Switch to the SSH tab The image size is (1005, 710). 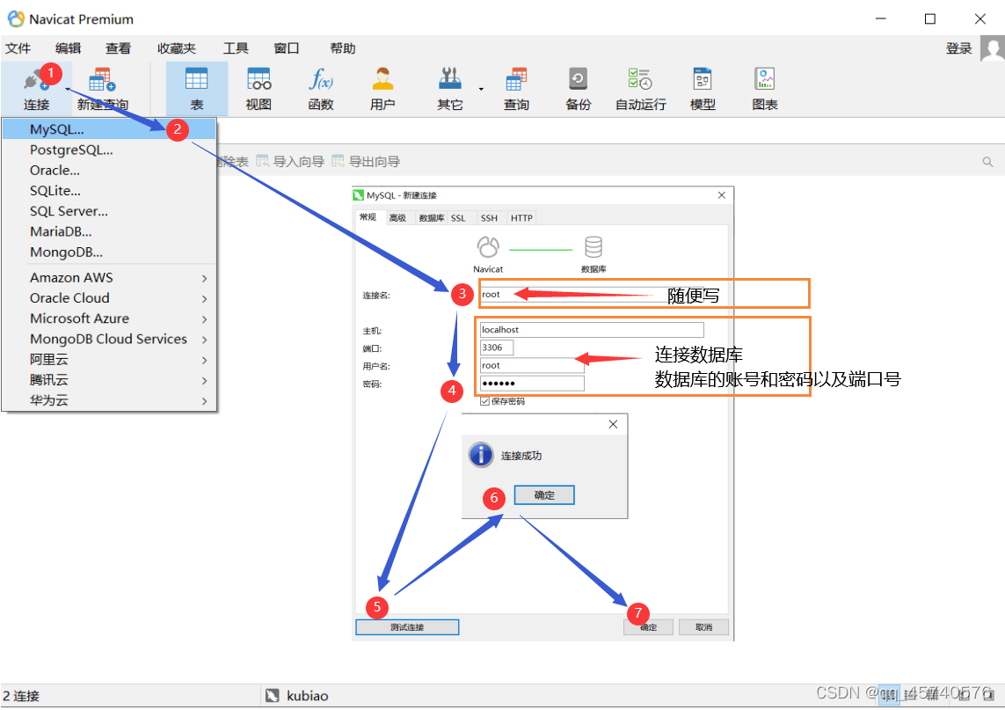tap(489, 218)
